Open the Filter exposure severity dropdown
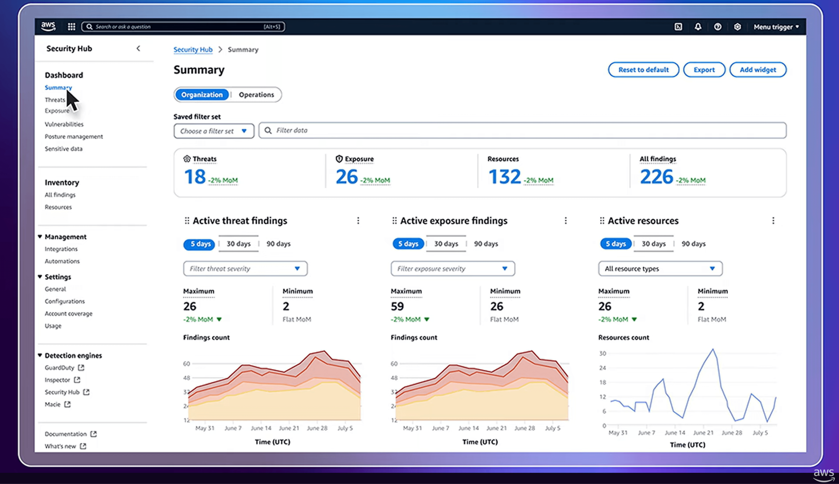Viewport: 839px width, 484px height. click(x=453, y=269)
